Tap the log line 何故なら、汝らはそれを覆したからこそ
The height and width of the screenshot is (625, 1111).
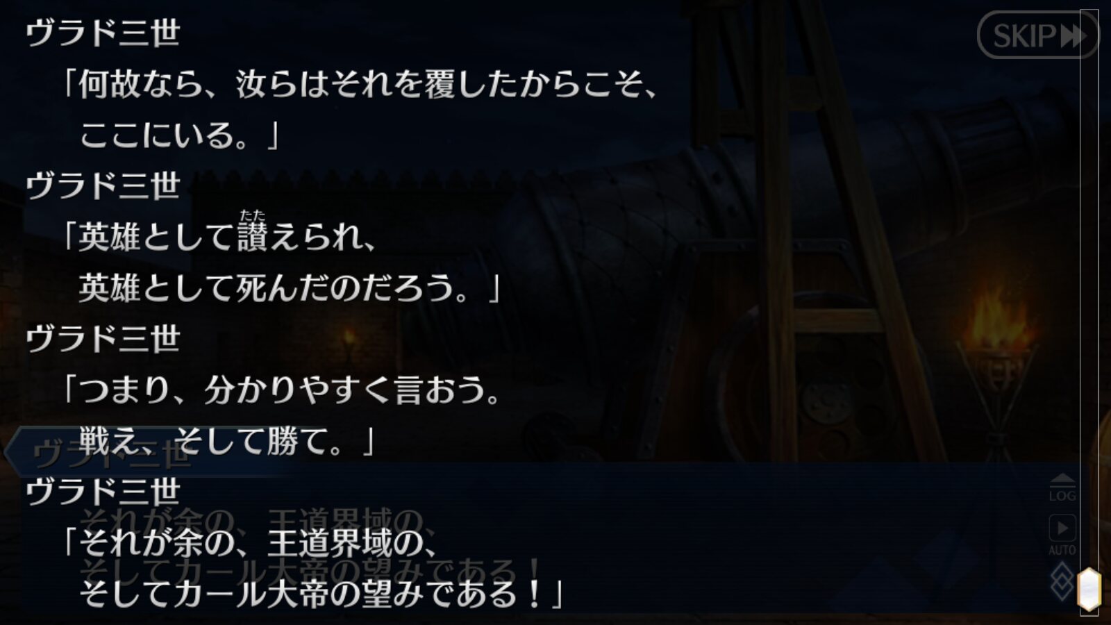coord(360,84)
